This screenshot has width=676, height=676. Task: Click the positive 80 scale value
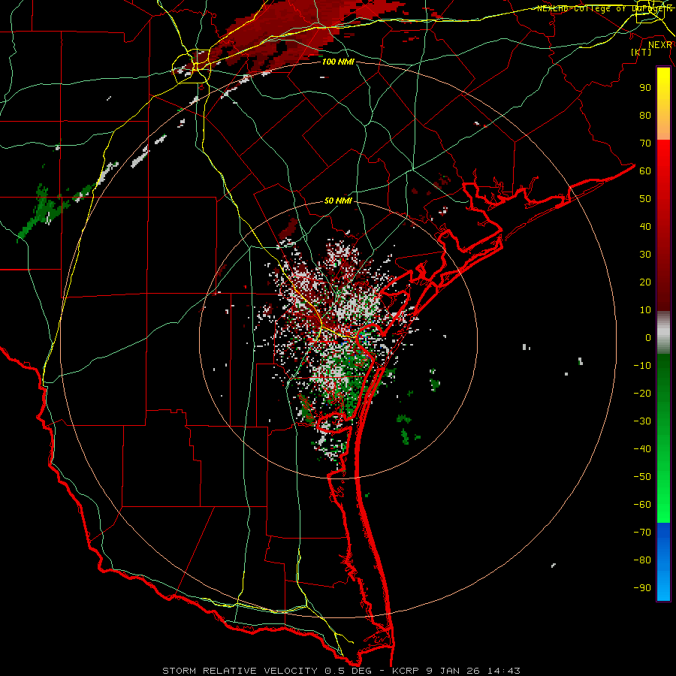tap(645, 116)
